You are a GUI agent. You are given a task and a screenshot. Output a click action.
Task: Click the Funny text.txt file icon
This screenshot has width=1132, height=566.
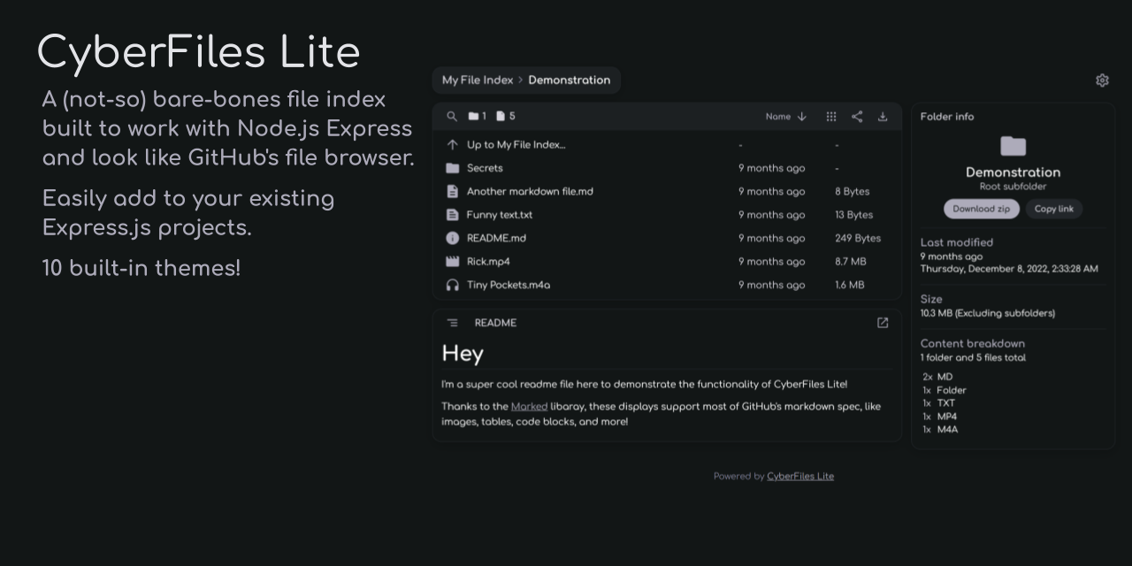(453, 215)
